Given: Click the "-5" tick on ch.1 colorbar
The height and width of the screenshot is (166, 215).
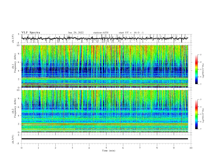Looking at the screenshot, I should (200, 69).
